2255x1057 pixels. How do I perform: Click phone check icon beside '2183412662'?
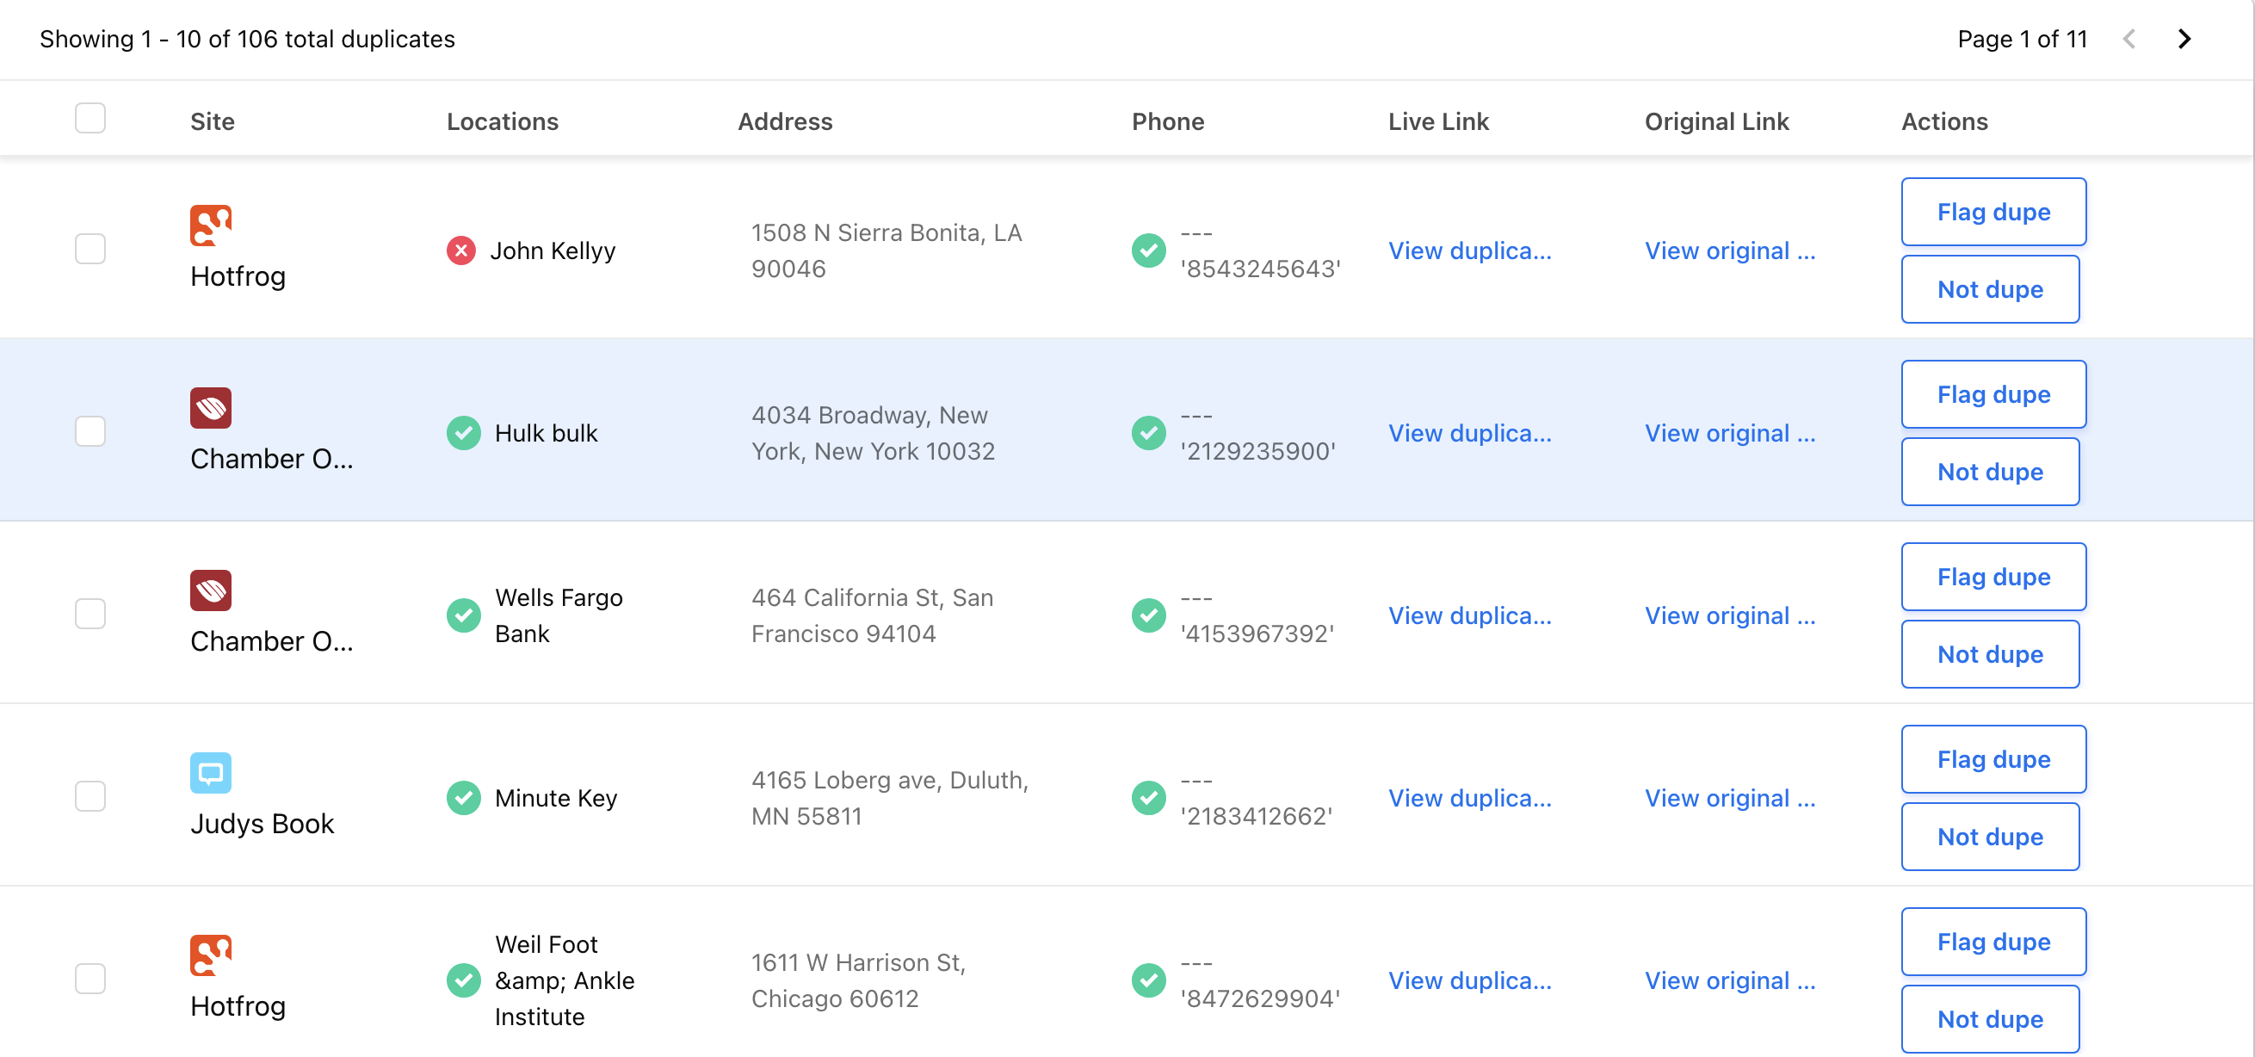point(1148,798)
